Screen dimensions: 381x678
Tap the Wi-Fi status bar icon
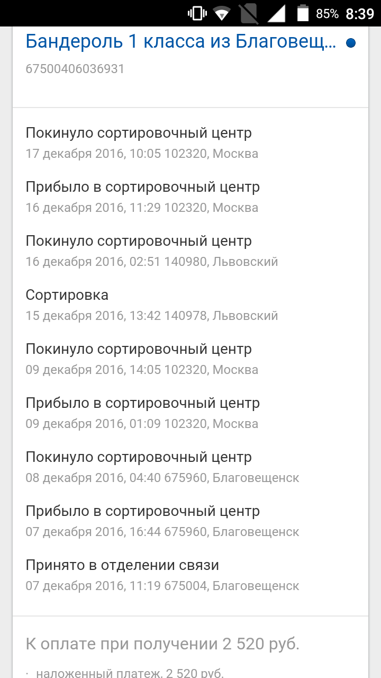click(x=222, y=13)
